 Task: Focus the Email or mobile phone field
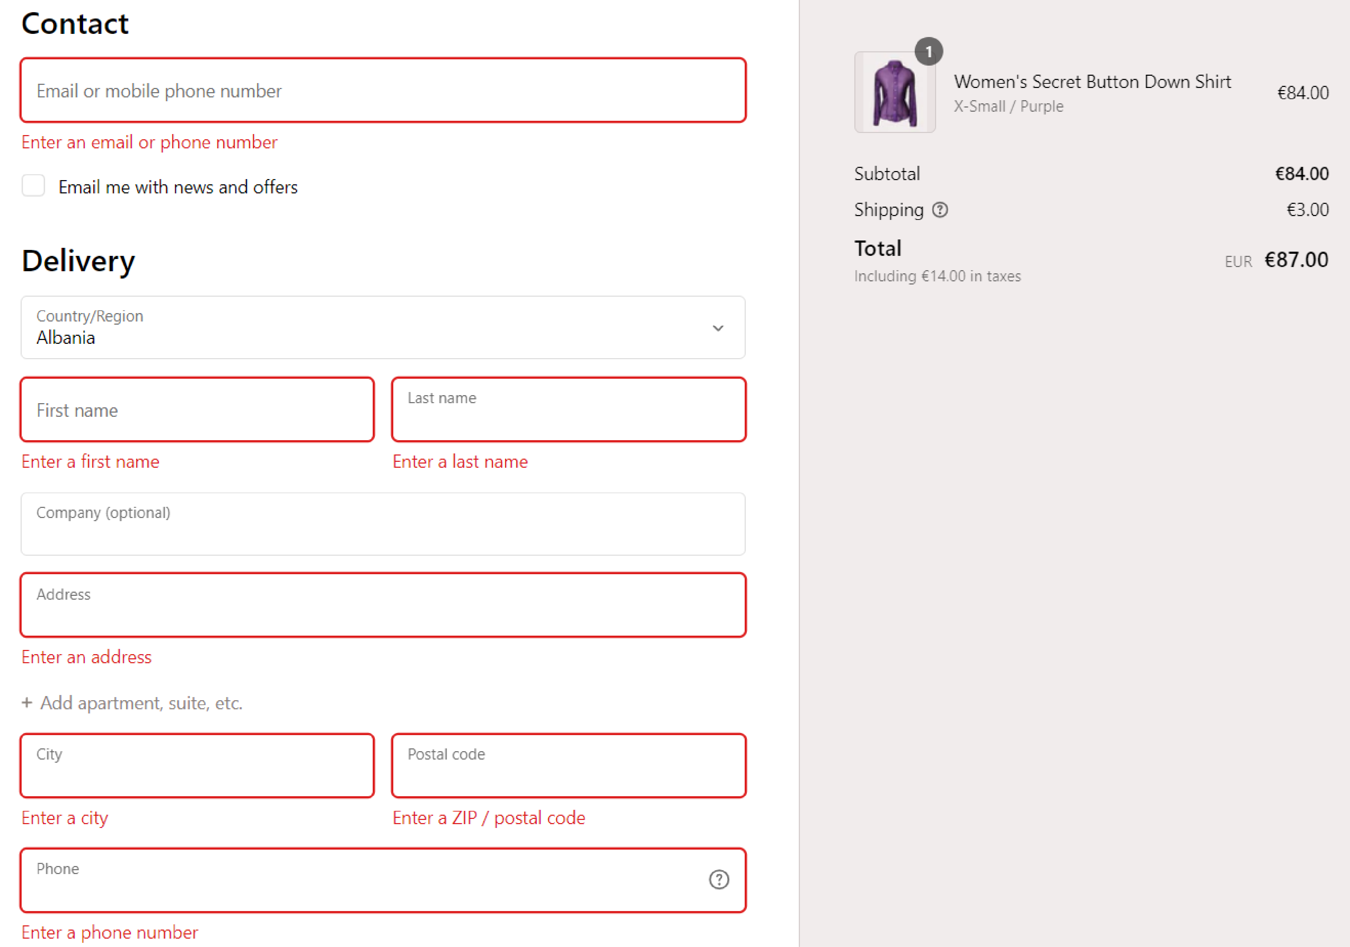[382, 90]
